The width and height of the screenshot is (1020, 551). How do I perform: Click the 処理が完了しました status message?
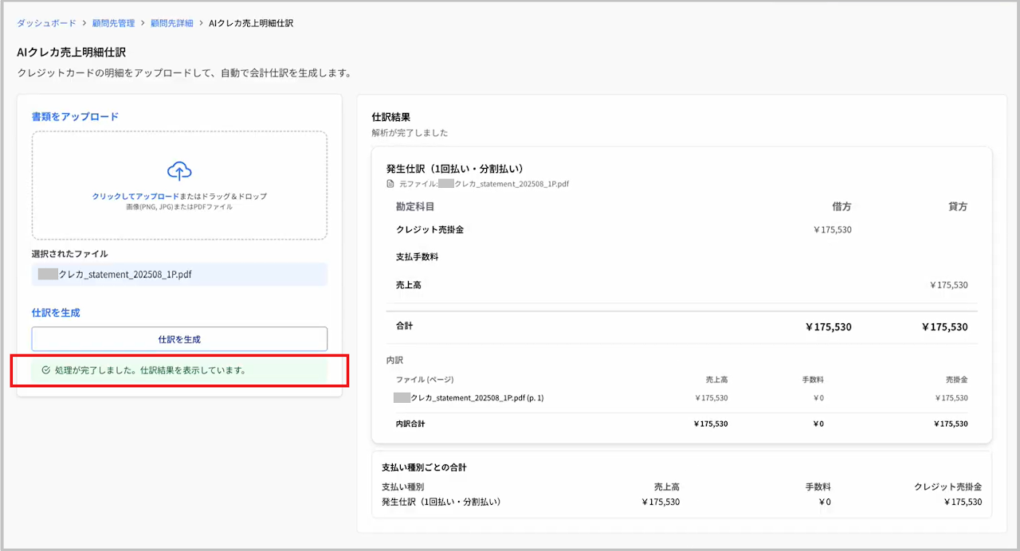pyautogui.click(x=179, y=370)
